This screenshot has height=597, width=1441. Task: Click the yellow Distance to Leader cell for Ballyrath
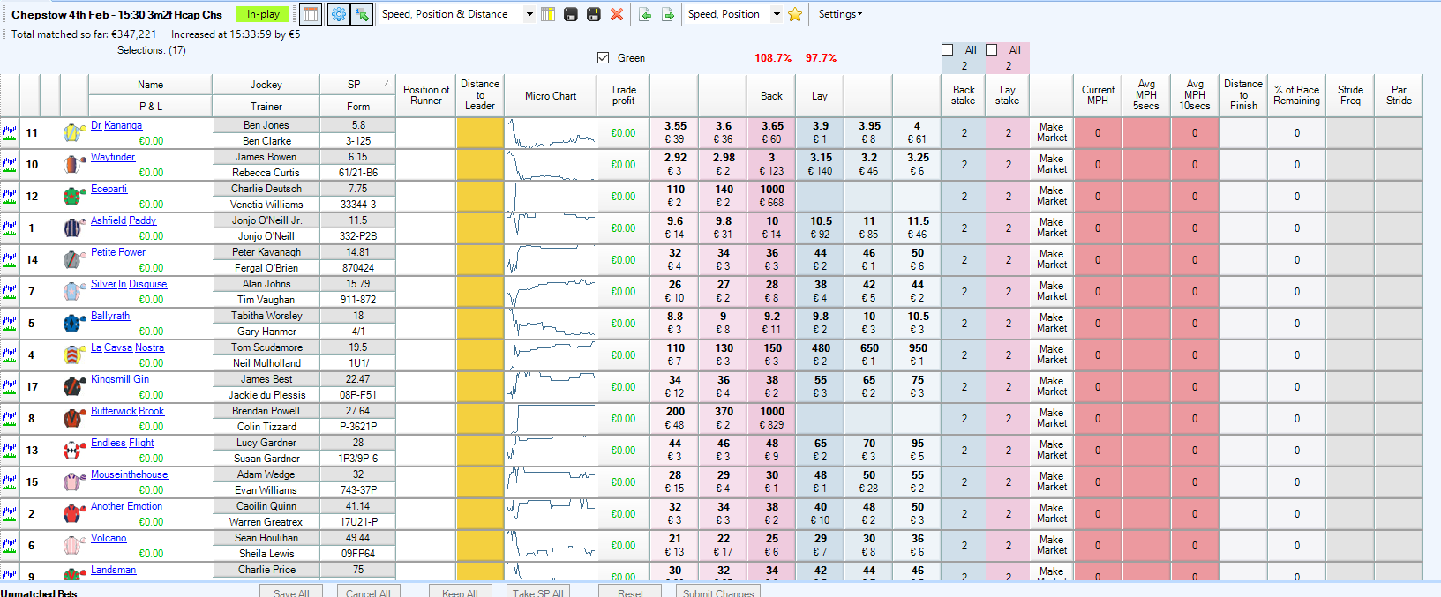480,324
